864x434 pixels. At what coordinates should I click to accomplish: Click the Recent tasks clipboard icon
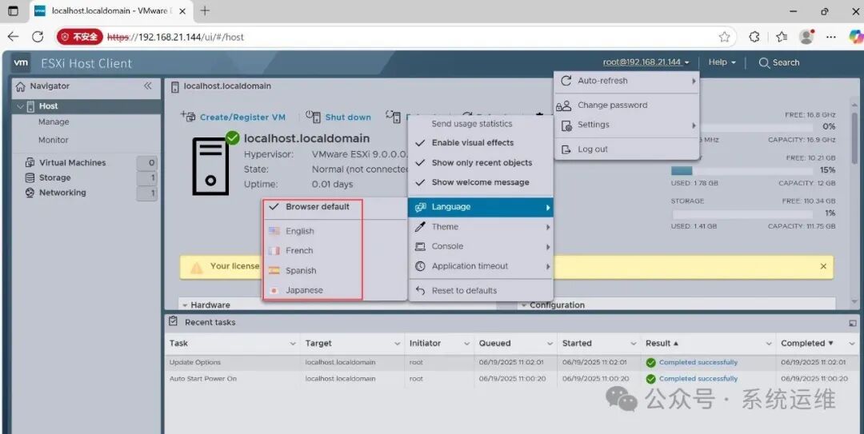174,321
